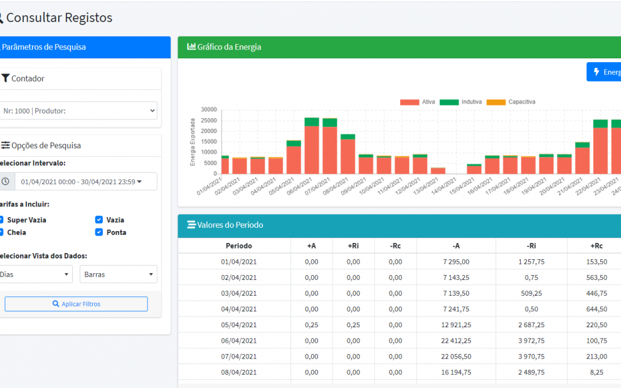Click the date interval field 01/04/2021 - 30/04/2021
Screen dimensions: 621x388
click(x=78, y=181)
